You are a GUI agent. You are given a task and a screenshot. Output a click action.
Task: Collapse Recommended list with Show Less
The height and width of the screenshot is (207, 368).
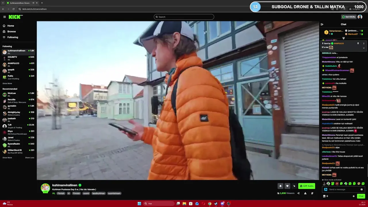[30, 158]
